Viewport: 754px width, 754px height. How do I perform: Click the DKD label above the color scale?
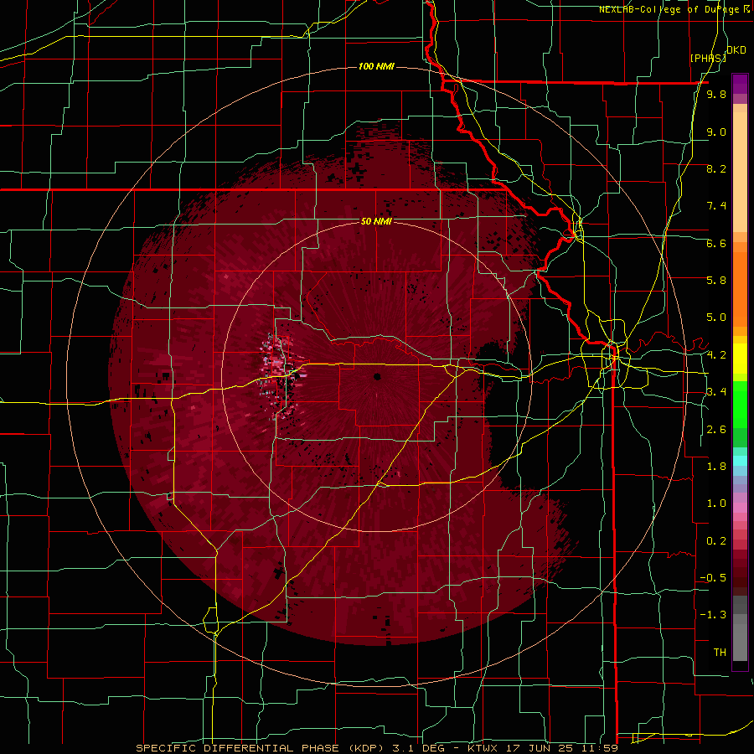[736, 50]
